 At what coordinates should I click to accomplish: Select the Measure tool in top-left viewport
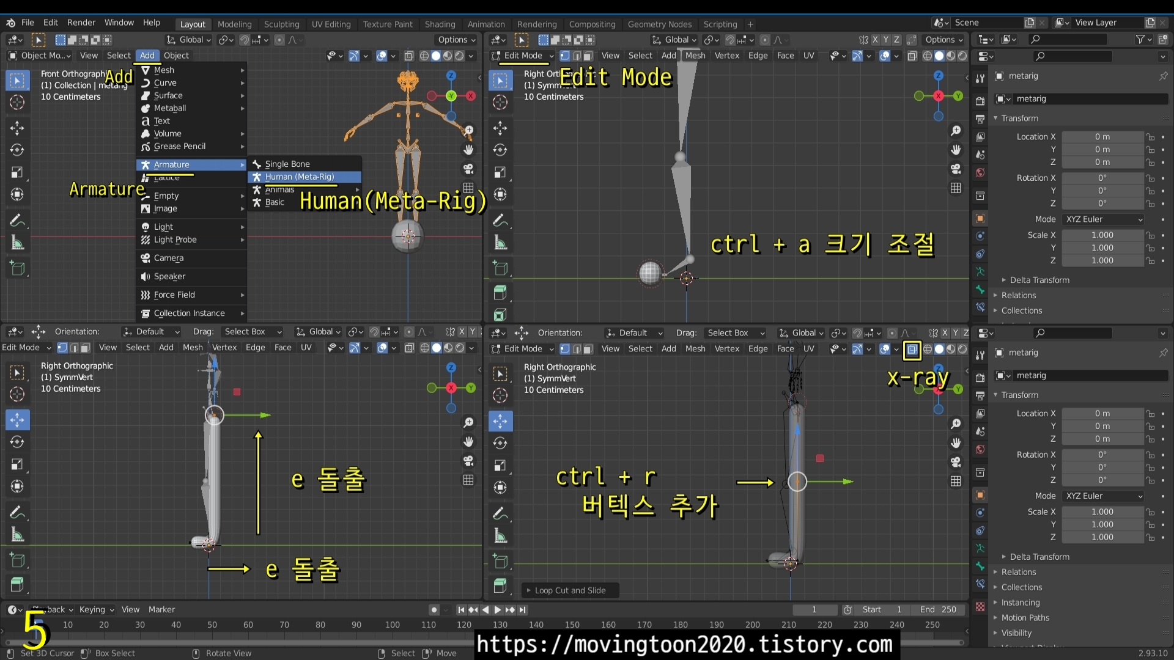coord(17,243)
